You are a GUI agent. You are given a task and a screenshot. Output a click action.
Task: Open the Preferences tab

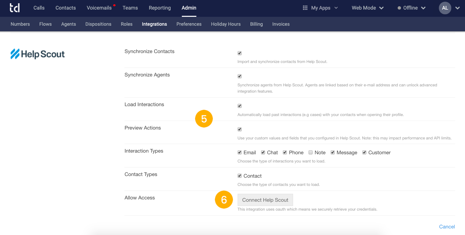[x=189, y=24]
